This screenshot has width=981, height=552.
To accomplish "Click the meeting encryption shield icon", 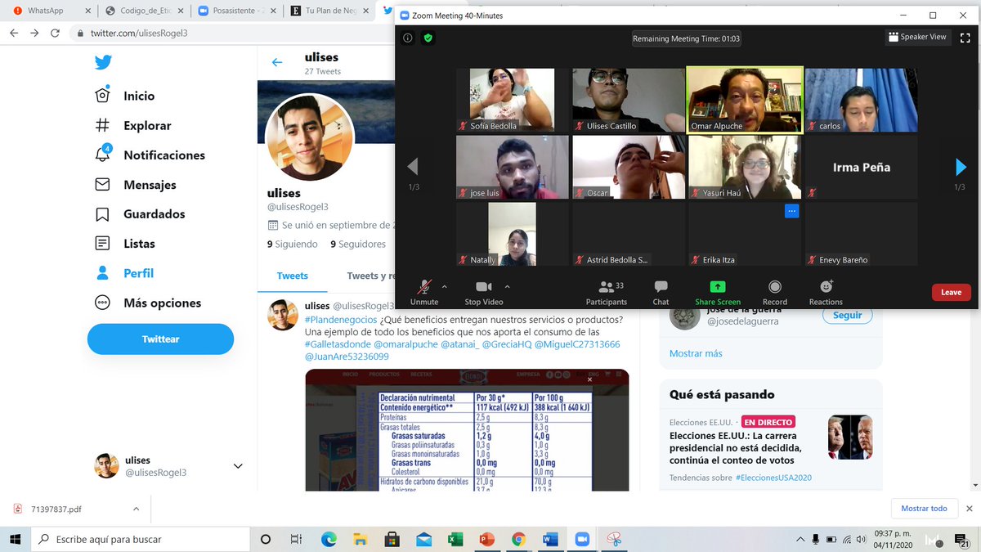I will (x=428, y=38).
